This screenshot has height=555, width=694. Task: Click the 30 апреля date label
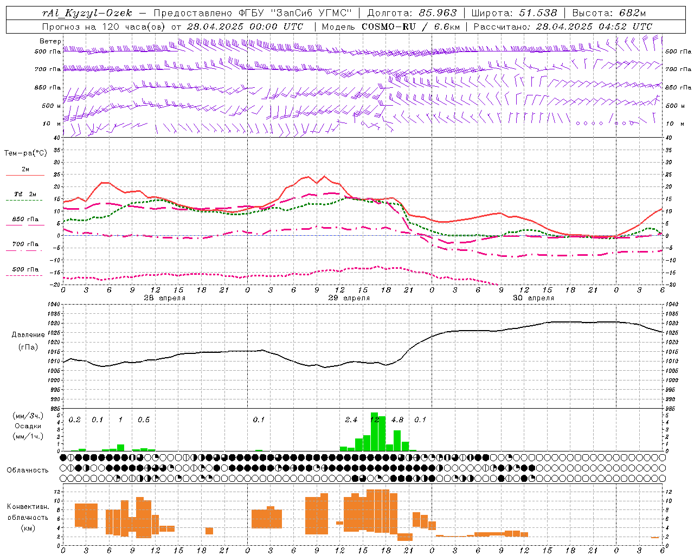tap(533, 298)
